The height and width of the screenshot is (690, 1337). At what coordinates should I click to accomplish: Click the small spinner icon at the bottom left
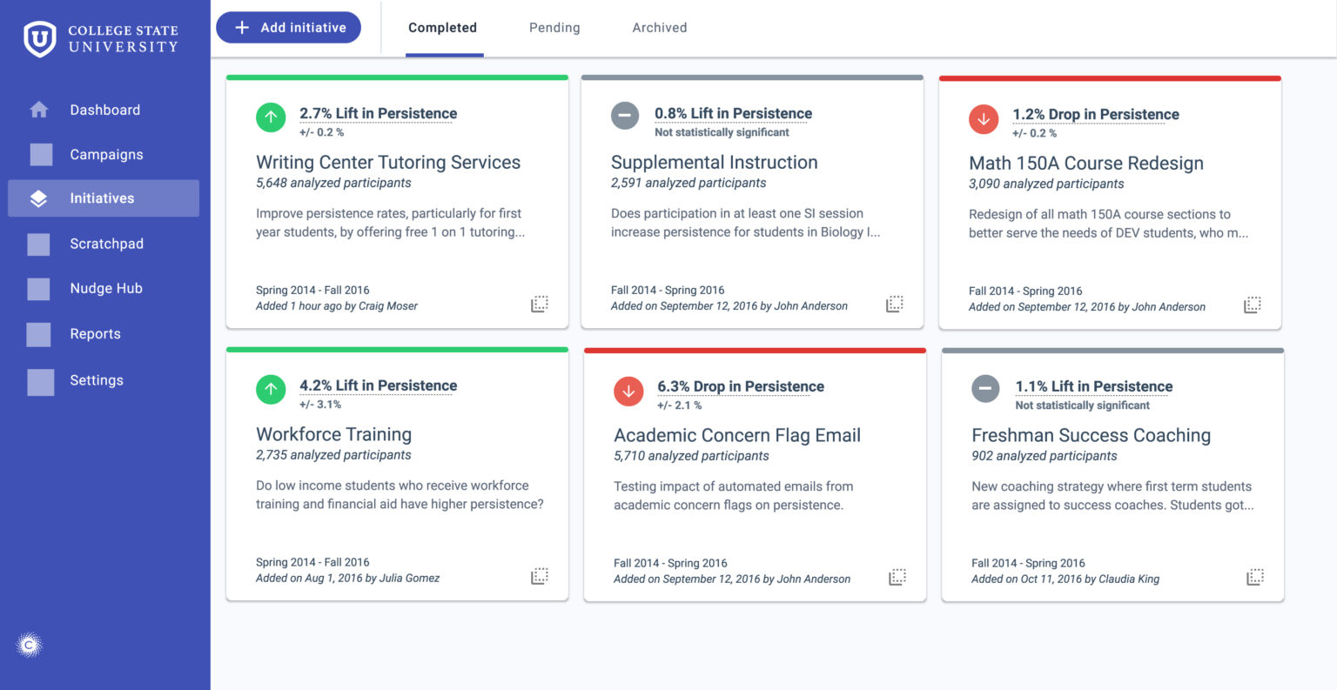click(30, 644)
